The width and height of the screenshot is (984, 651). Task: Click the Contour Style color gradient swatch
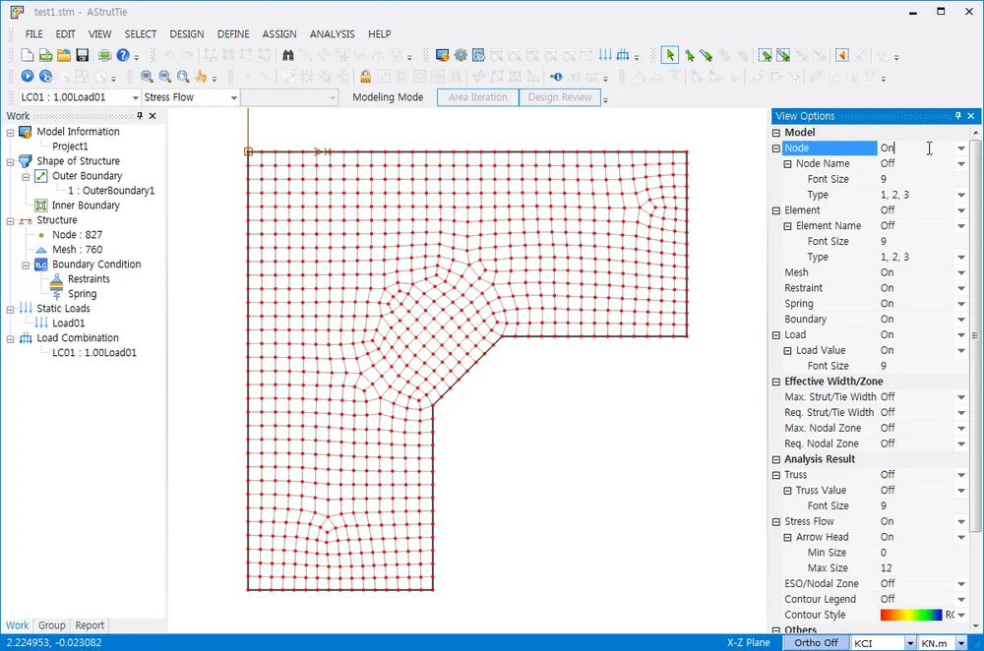click(910, 615)
